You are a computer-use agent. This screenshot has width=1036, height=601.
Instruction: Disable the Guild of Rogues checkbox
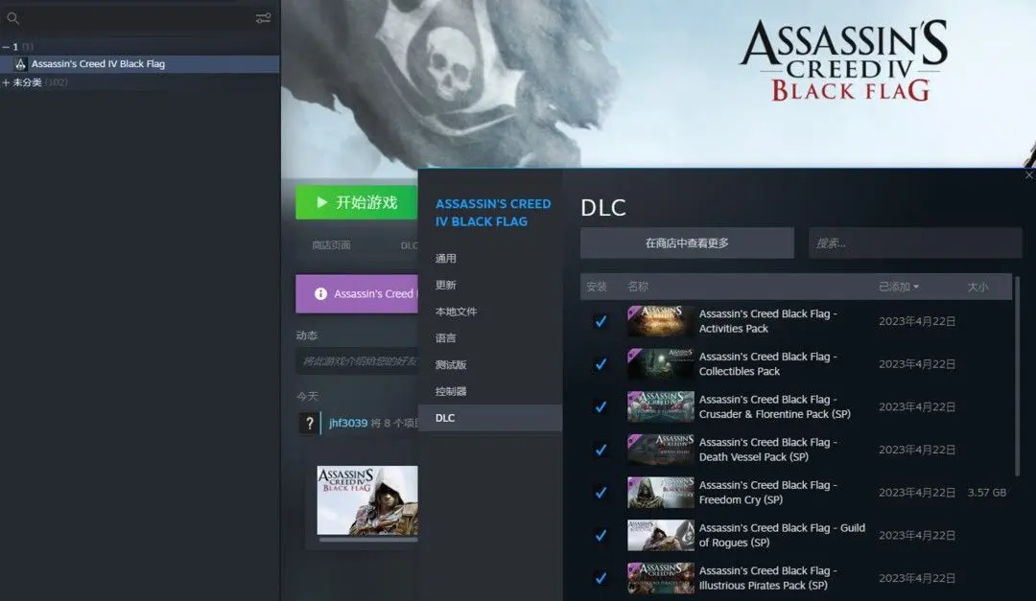pos(600,535)
